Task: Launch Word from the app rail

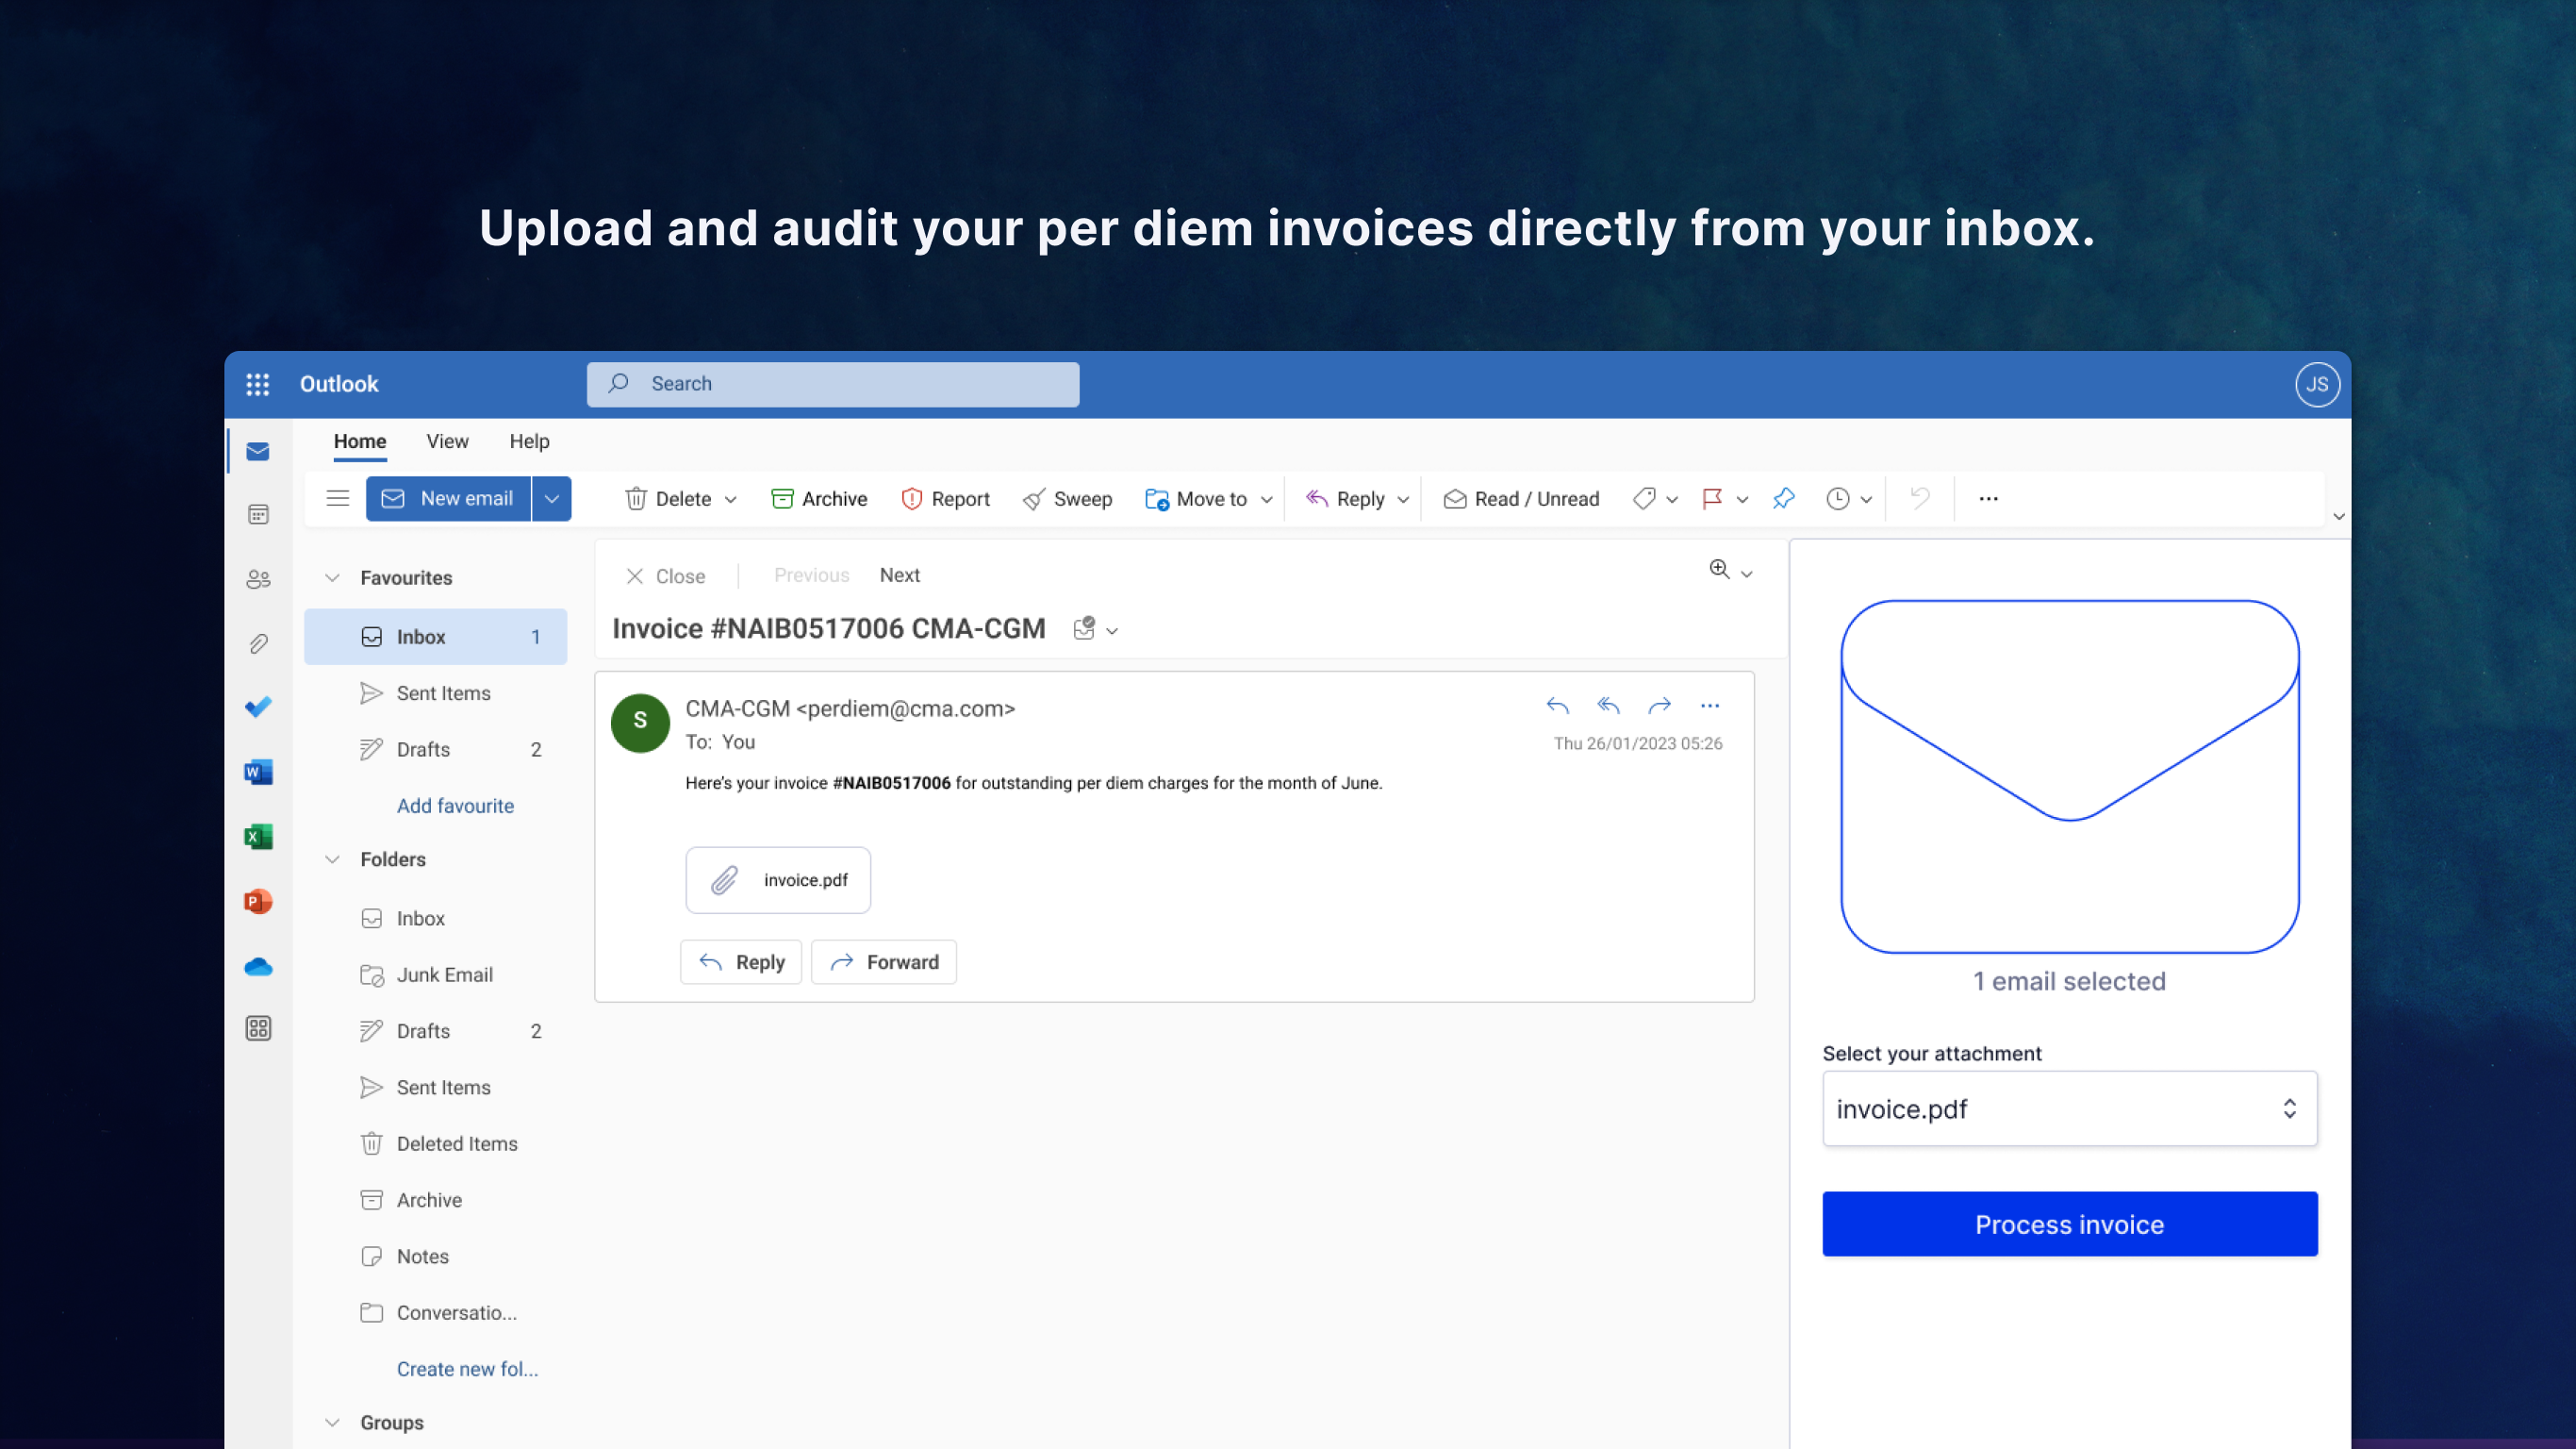Action: pos(258,772)
